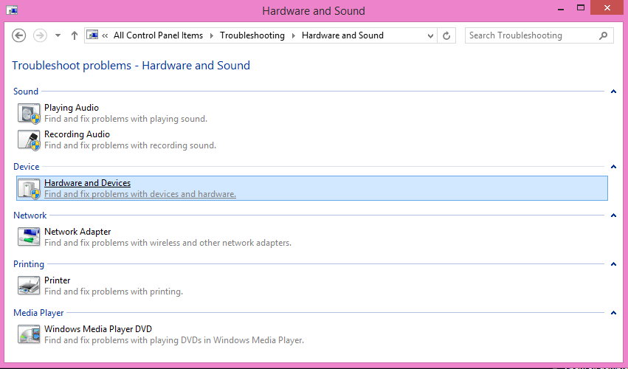The height and width of the screenshot is (369, 628).
Task: Click playing DVDs in Windows Media Player description
Action: point(174,340)
